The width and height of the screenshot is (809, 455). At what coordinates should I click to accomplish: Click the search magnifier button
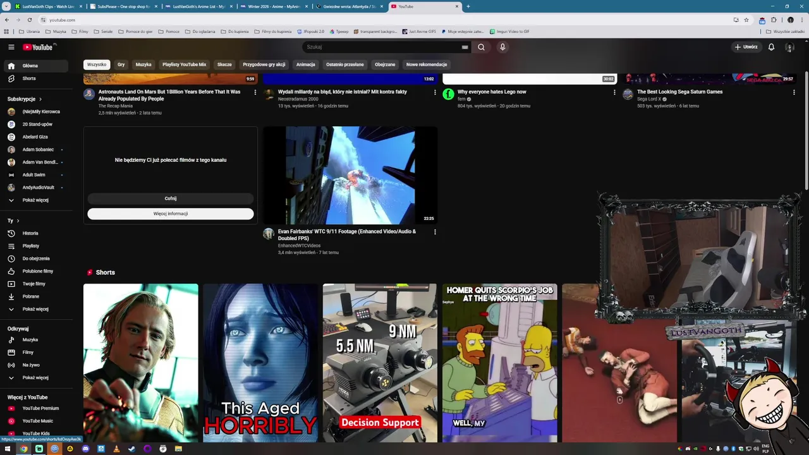(481, 47)
